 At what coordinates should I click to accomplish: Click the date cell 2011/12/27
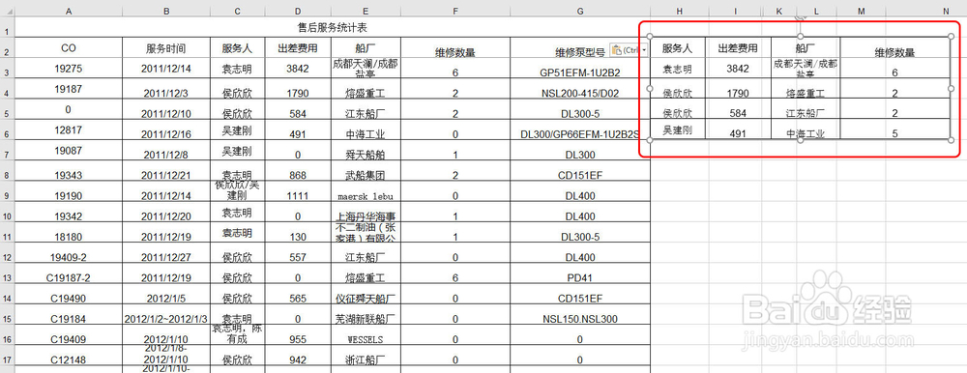pyautogui.click(x=166, y=253)
